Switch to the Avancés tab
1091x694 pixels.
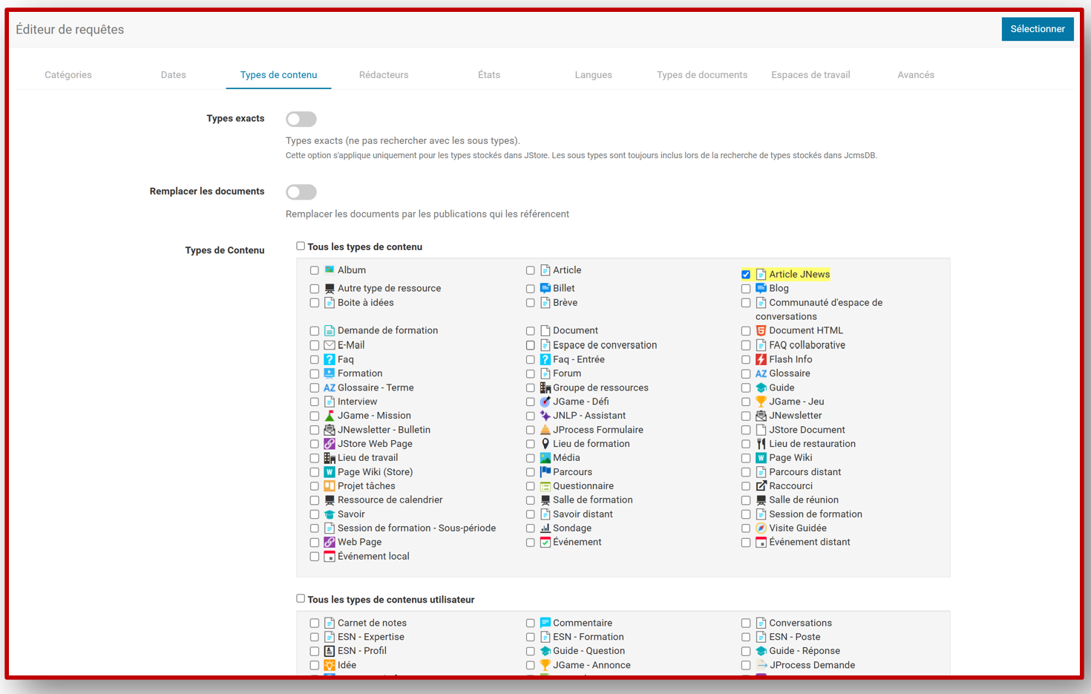(x=916, y=75)
